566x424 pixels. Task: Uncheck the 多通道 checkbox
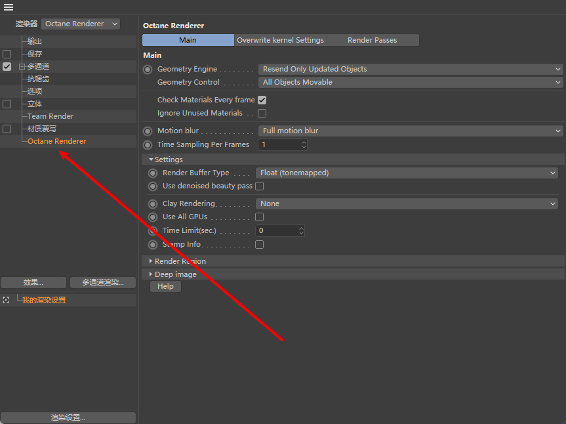(x=7, y=66)
